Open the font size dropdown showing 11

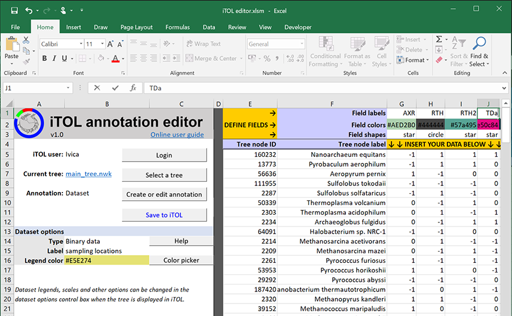tap(102, 44)
